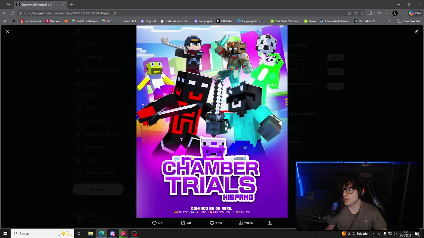Open the Juegos gratis bookmark

pos(251,21)
